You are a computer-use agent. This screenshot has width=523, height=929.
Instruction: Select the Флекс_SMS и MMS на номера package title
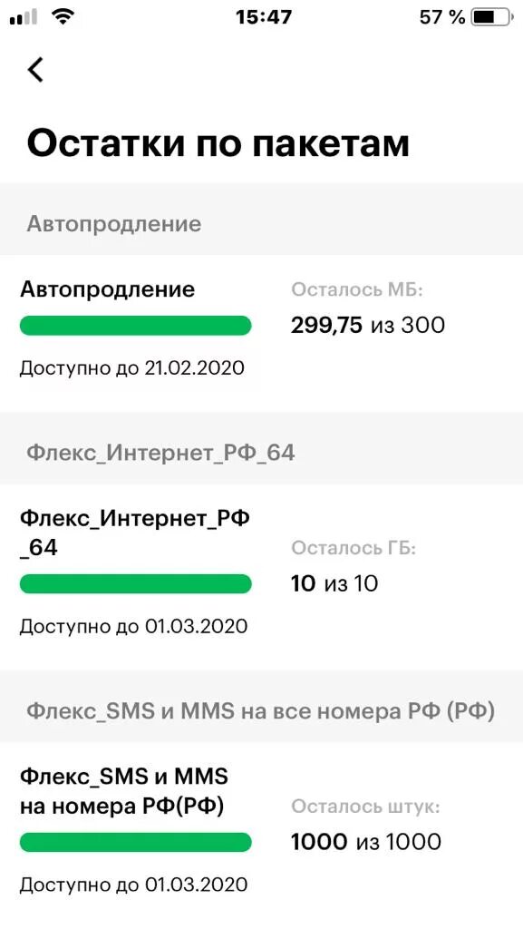[x=124, y=791]
